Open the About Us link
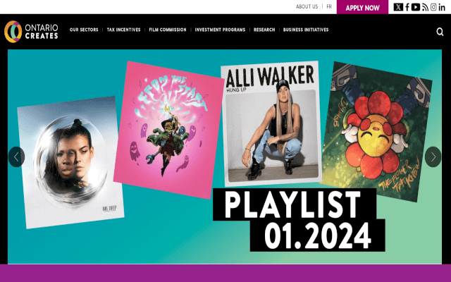Screen dimensions: 451x282 tap(307, 6)
